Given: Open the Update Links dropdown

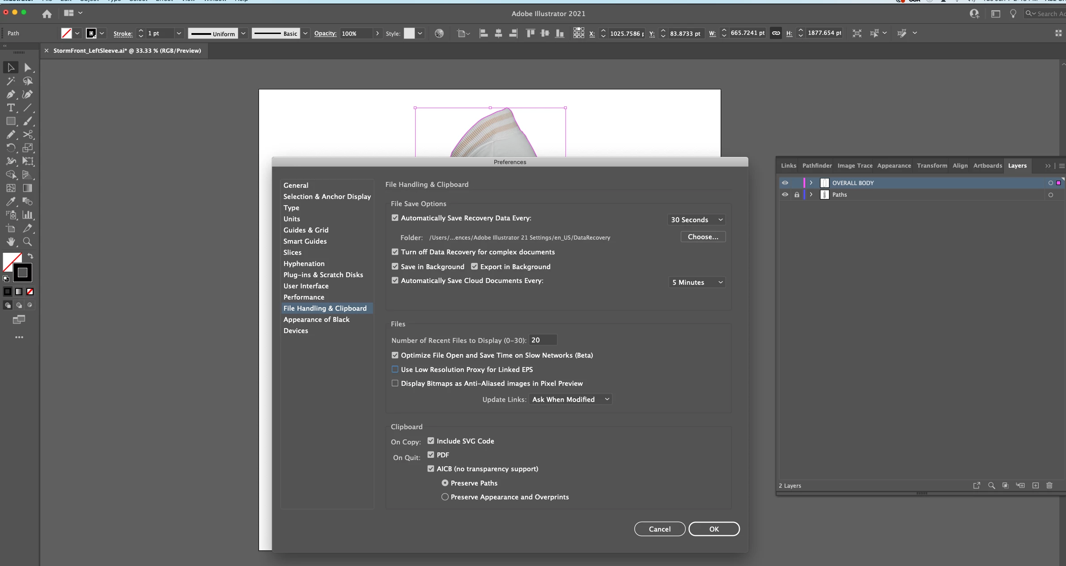Looking at the screenshot, I should [x=570, y=399].
